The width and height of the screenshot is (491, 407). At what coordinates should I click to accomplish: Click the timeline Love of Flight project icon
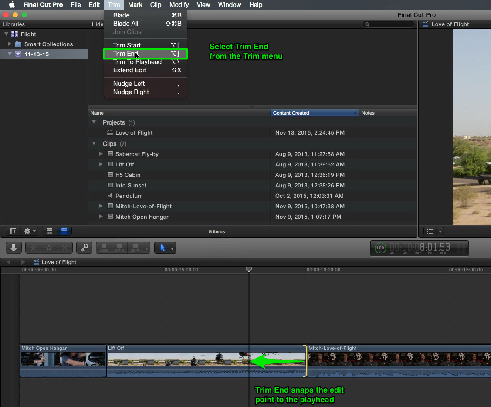(36, 262)
